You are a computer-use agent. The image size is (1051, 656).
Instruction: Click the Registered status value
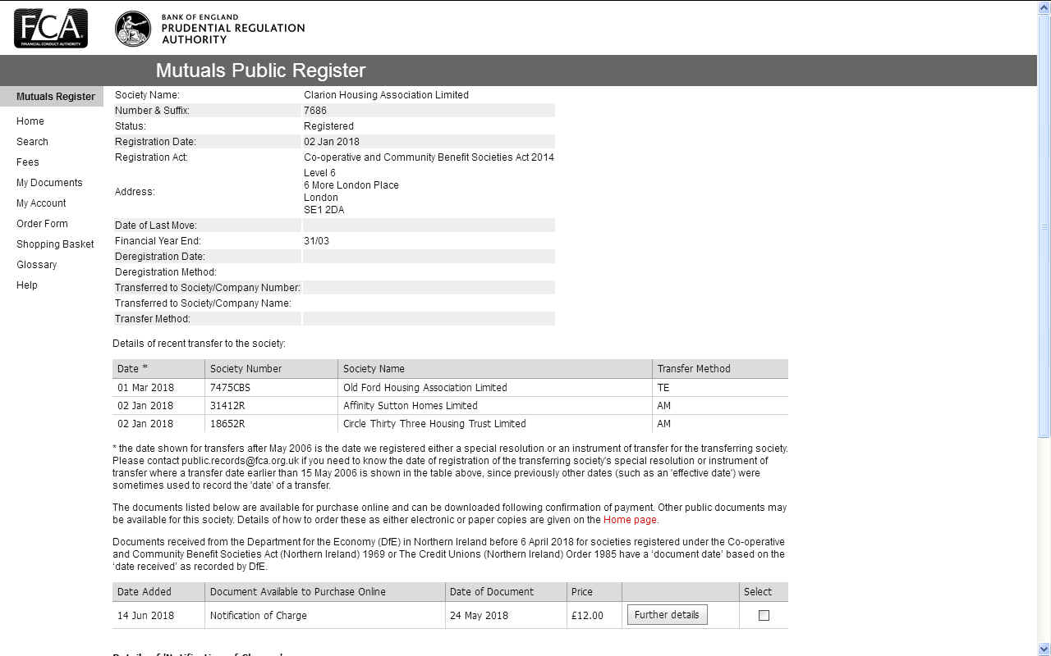328,126
